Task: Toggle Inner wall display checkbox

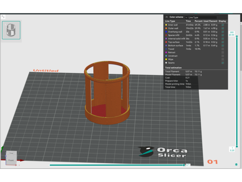Action: (223, 25)
